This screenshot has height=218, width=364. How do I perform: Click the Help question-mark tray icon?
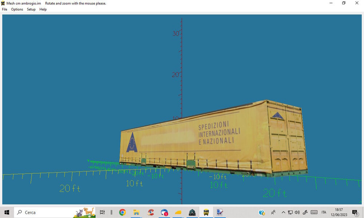[262, 212]
